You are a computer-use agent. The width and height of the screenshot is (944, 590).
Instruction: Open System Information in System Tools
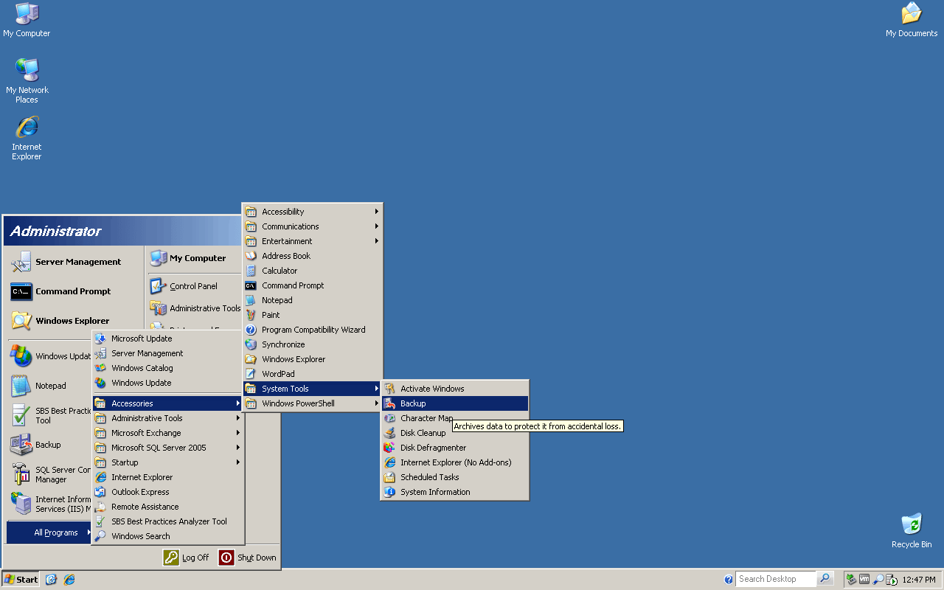click(454, 492)
